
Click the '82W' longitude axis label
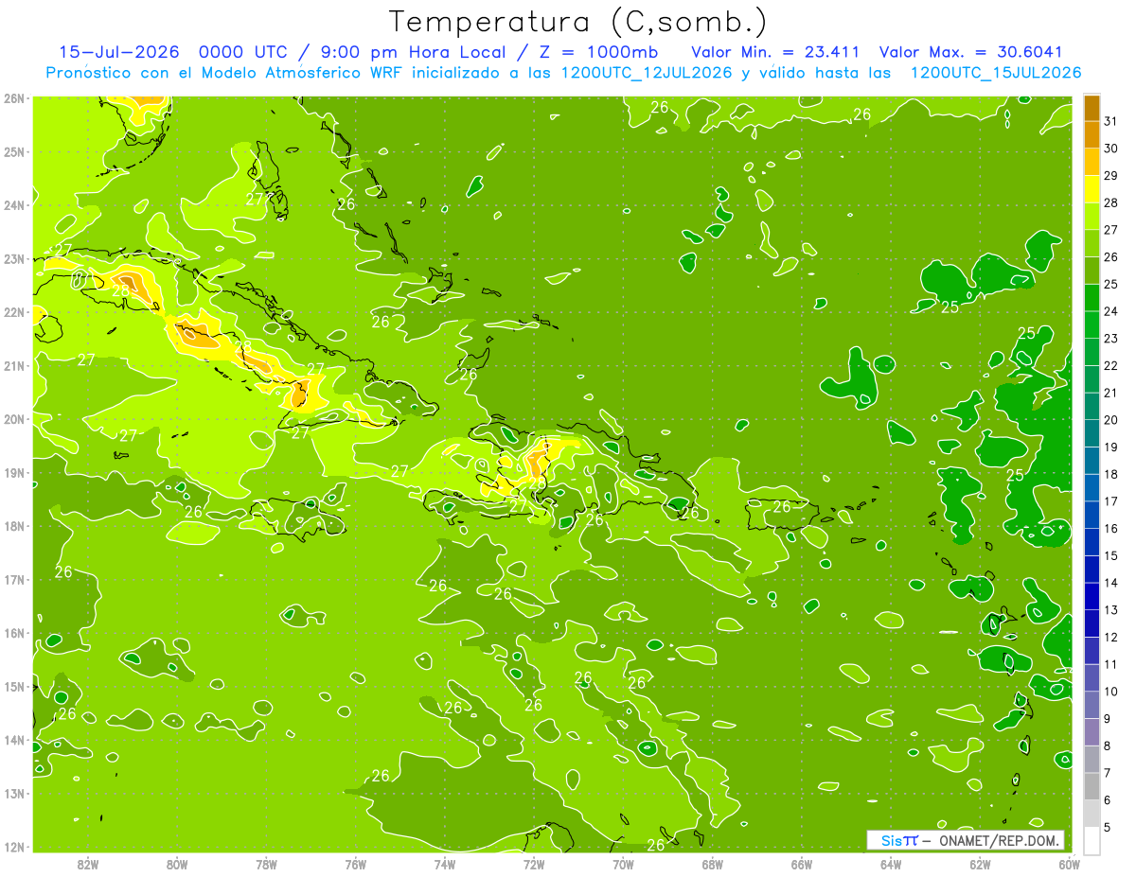[x=88, y=864]
